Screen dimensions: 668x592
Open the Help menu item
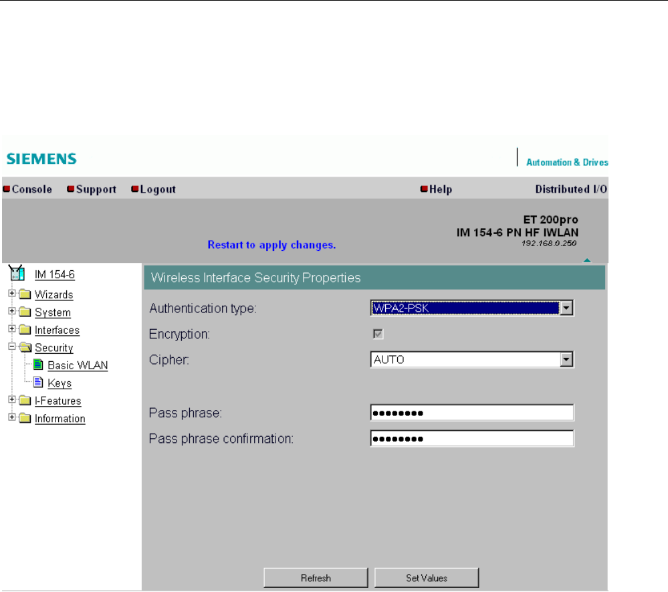(x=441, y=189)
